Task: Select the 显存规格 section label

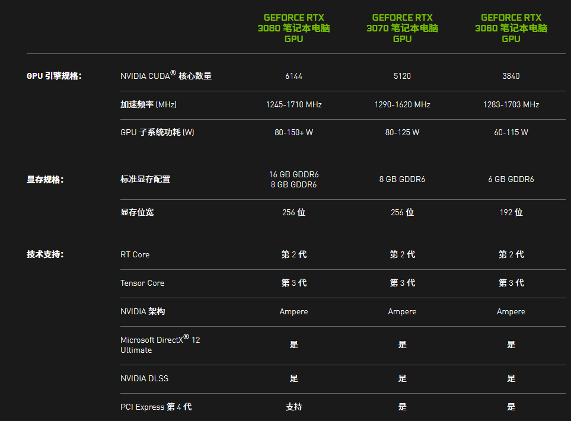Action: point(45,180)
